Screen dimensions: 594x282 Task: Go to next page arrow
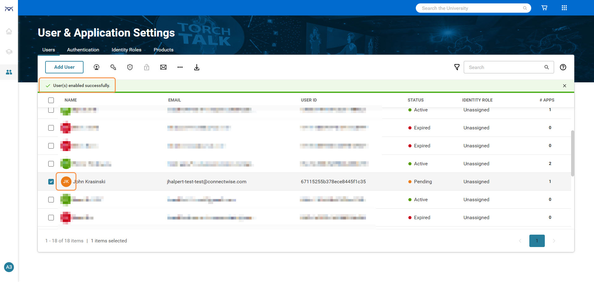554,241
